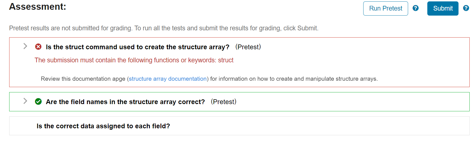Click the green passed-test check icon
Screen dimensions: 473x145
tap(38, 102)
